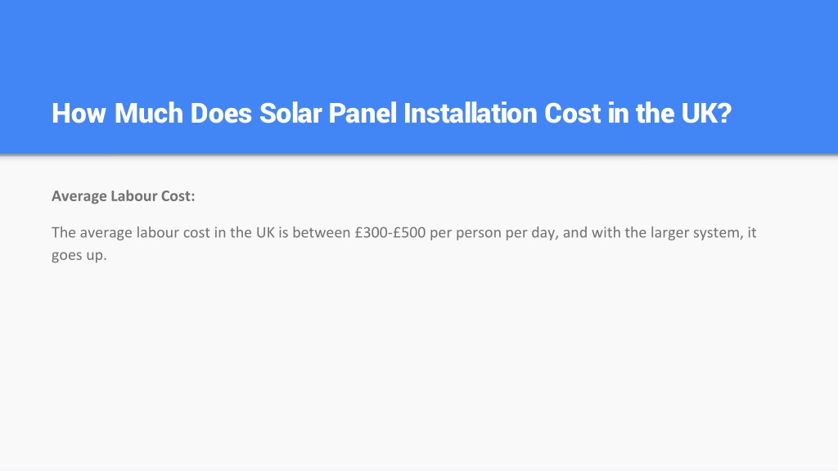The image size is (838, 471).
Task: Select the 'Average Labour Cost:' heading
Action: 123,196
